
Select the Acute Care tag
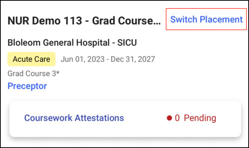31,59
